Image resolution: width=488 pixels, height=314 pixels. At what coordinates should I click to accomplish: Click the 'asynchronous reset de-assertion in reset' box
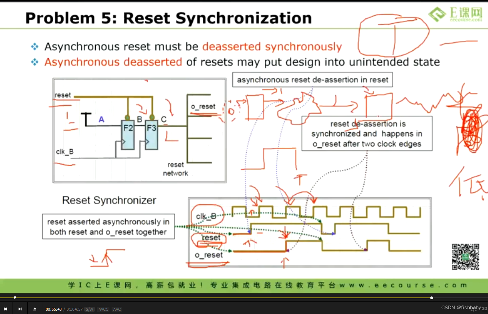tap(313, 80)
